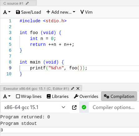139x136 pixels.
Task: Open the Save/Load dialog
Action: coord(28,12)
